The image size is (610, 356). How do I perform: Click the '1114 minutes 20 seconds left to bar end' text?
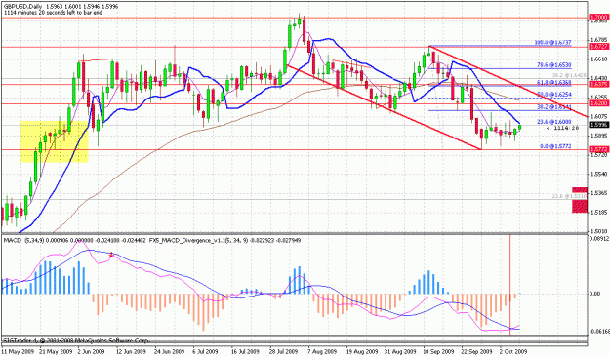pos(53,13)
